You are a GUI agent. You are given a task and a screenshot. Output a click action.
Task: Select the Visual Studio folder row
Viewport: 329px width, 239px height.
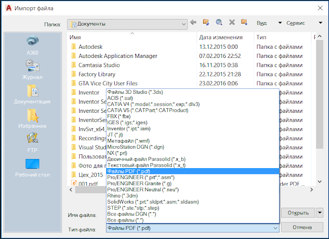point(93,148)
